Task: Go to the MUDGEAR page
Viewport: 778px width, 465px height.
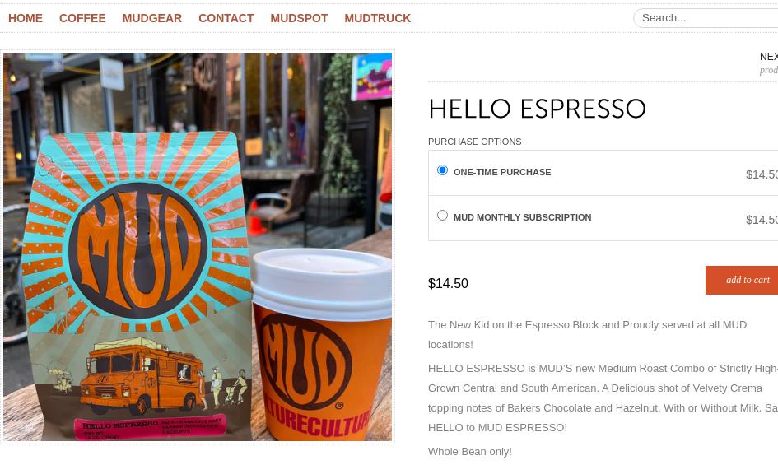Action: coord(151,18)
